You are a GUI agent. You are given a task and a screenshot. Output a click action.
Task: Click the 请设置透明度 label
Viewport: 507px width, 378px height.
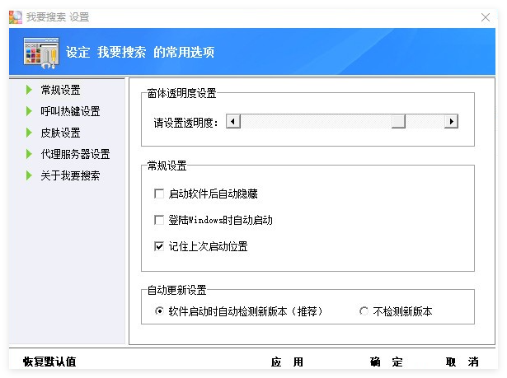pyautogui.click(x=185, y=123)
